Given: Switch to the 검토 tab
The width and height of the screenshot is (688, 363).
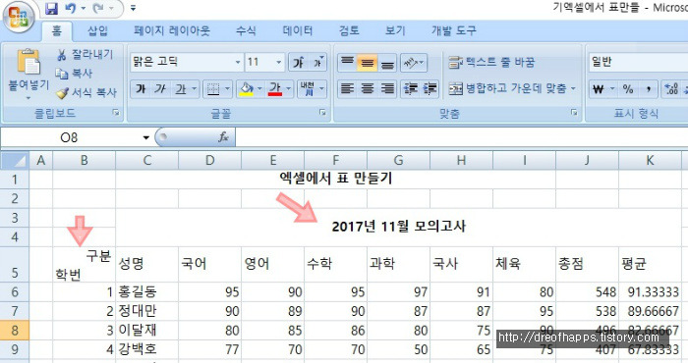Looking at the screenshot, I should click(349, 30).
